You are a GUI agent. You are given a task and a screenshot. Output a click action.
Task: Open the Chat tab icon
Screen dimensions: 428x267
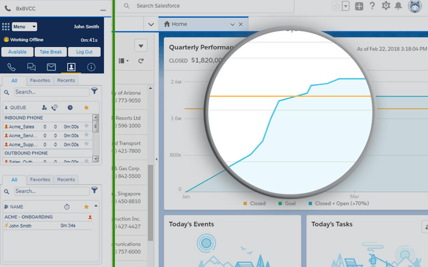[x=31, y=67]
